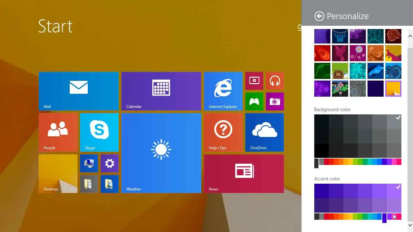Screen dimensions: 413x232
Task: Select the solid dark navy background
Action: [376, 89]
